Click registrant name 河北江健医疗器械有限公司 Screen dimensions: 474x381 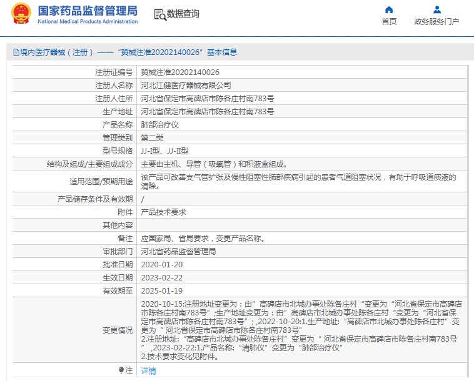[x=186, y=85]
